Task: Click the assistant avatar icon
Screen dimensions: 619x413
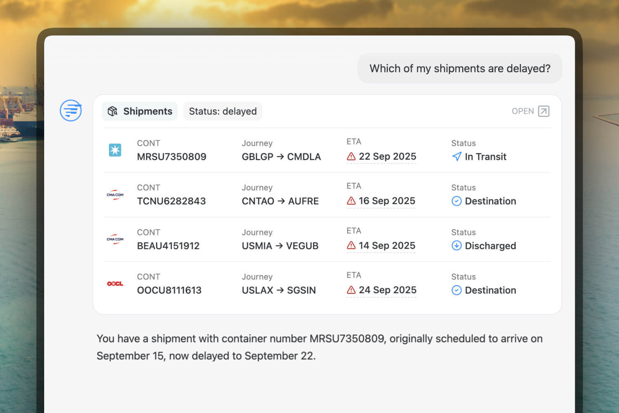Action: (x=71, y=110)
